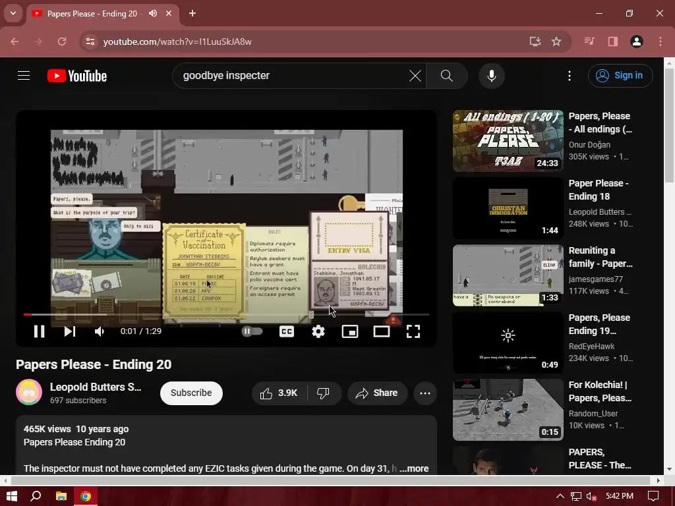Open more actions ellipsis below video
Viewport: 675px width, 506px height.
point(425,393)
